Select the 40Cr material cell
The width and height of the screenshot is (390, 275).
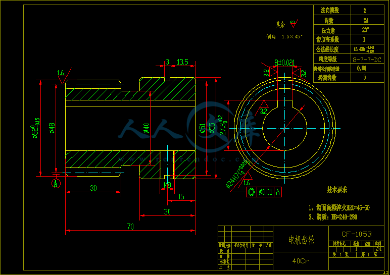click(x=300, y=261)
